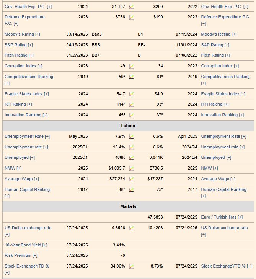Viewport: 256px width, 279px height.
Task: Show chart icon for Average Wage $27,274
Action: 131,179
